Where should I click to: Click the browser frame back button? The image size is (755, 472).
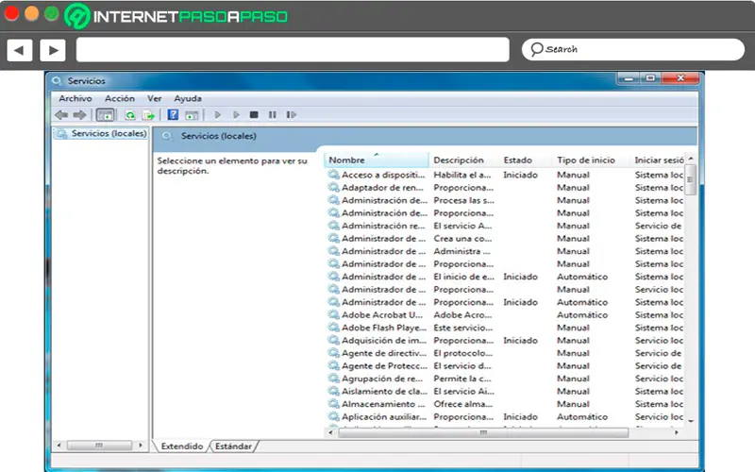point(19,50)
